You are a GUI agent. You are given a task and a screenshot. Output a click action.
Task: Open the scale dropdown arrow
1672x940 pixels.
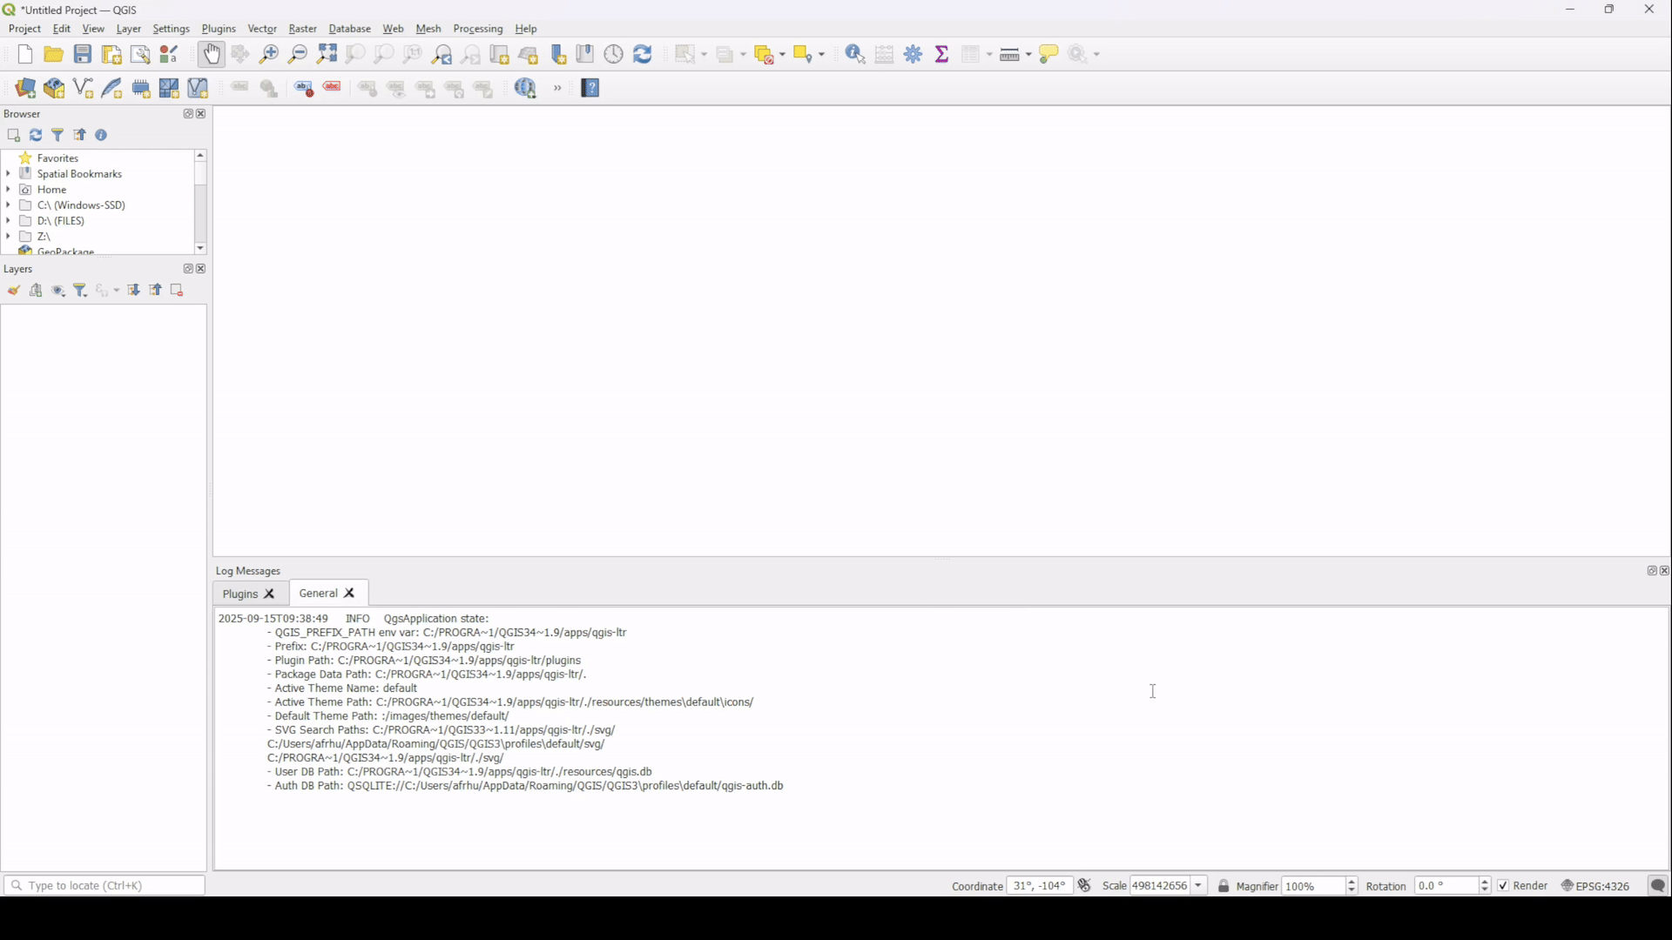(1200, 886)
